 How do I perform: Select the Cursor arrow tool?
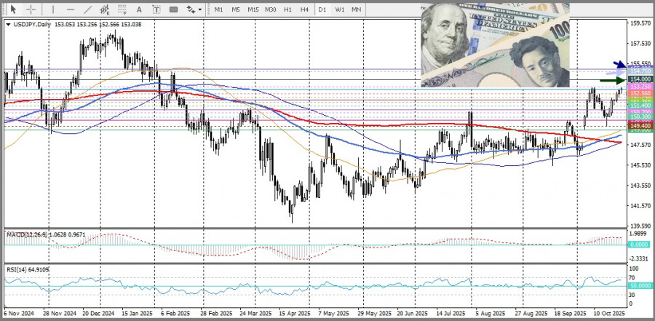coord(13,9)
